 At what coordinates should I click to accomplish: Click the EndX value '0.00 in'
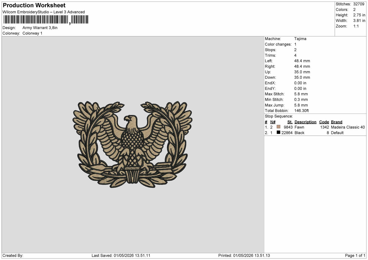(300, 83)
